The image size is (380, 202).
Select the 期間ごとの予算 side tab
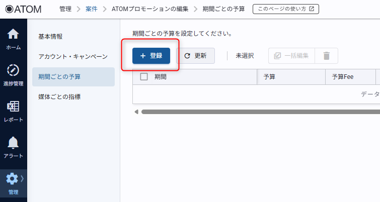tap(59, 77)
